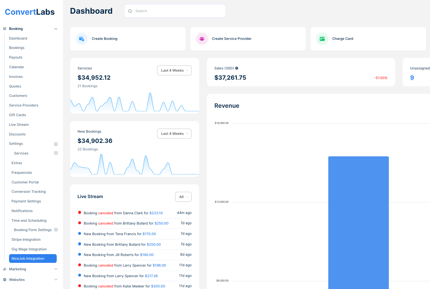Expand Booking Form Settings plus icon
This screenshot has height=289, width=430.
click(x=56, y=230)
